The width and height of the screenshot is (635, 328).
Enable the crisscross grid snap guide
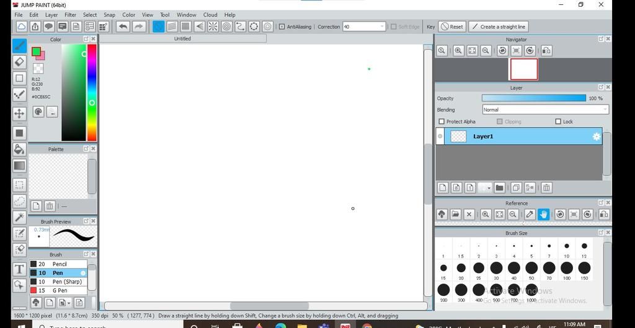185,27
